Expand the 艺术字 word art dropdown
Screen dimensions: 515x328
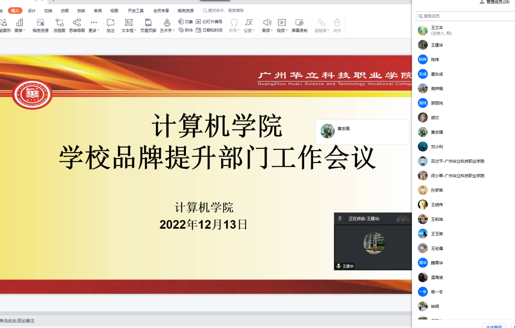coord(167,25)
